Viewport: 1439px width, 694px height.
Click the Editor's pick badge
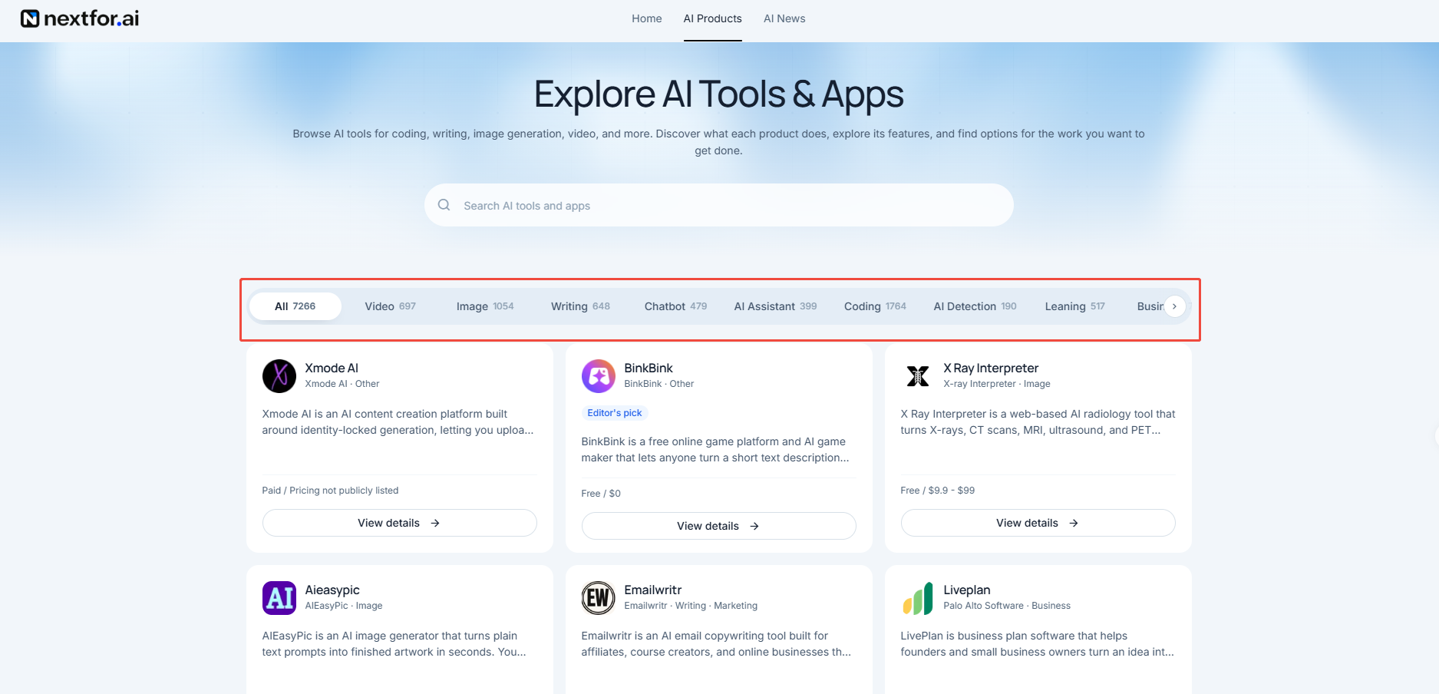[x=615, y=413]
